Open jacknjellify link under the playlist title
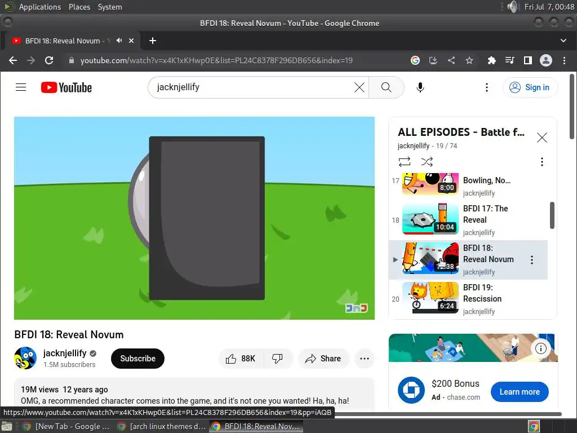The image size is (577, 433). [414, 146]
